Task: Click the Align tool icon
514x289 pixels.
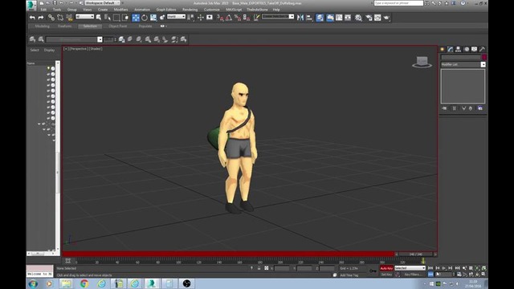Action: (309, 18)
